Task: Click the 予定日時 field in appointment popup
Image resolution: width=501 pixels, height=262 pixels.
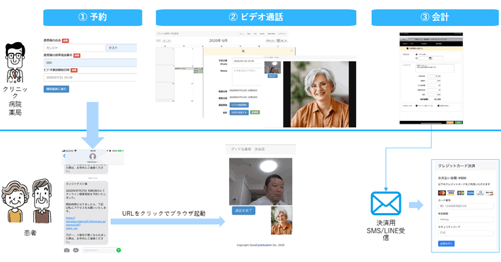Action: (x=246, y=61)
